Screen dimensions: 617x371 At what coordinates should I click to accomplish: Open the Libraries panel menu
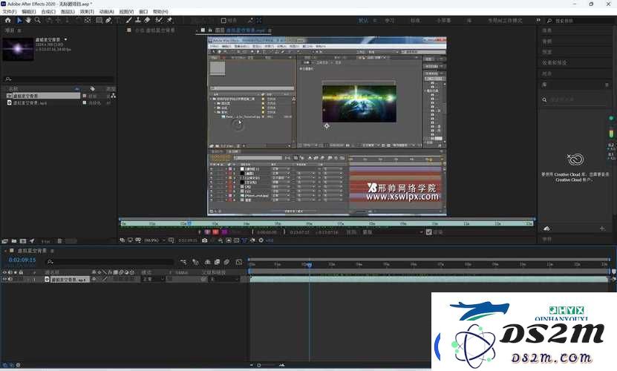coord(607,85)
